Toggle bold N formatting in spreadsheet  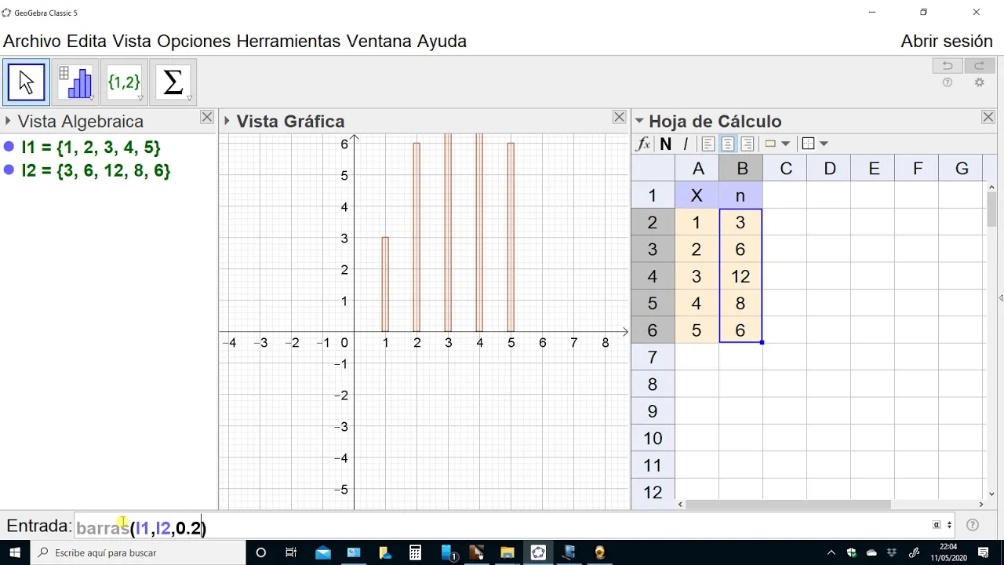665,144
